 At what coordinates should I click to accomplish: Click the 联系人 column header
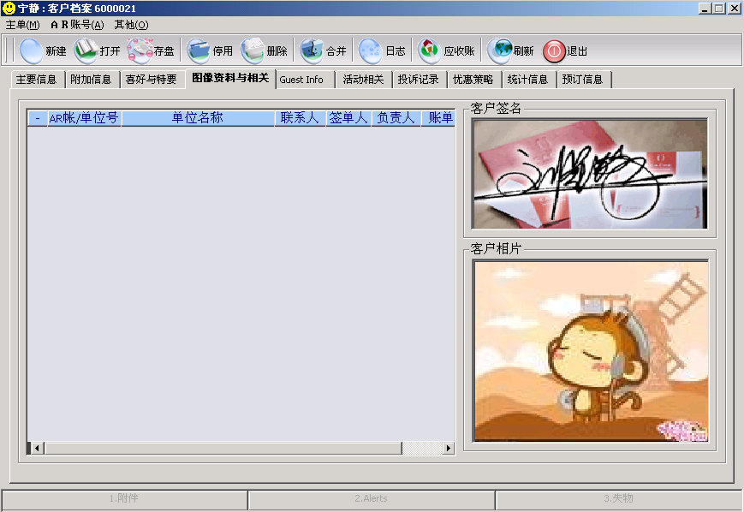pos(300,117)
